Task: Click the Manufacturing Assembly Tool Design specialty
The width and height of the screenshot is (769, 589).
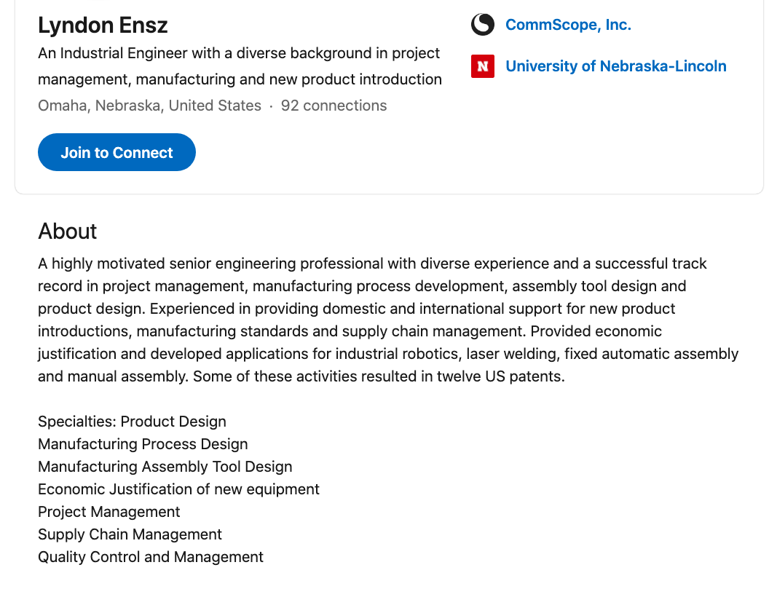Action: [165, 467]
